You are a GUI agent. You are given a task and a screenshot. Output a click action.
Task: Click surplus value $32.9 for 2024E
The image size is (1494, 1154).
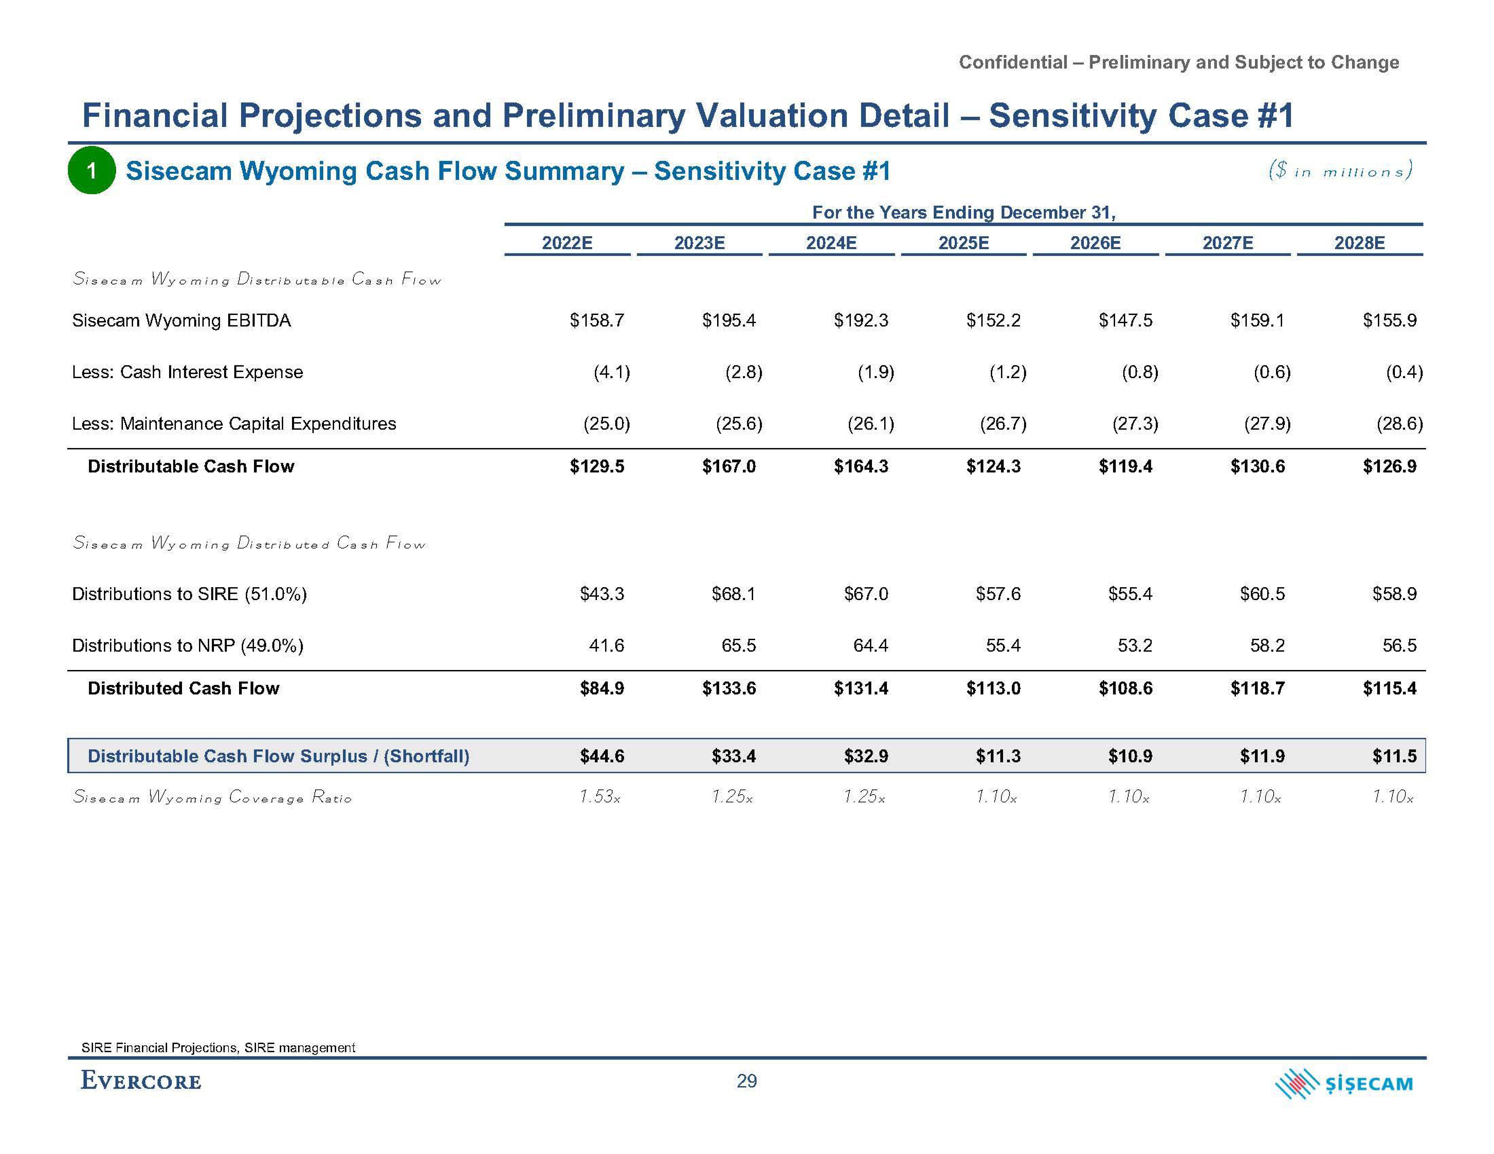[x=866, y=756]
